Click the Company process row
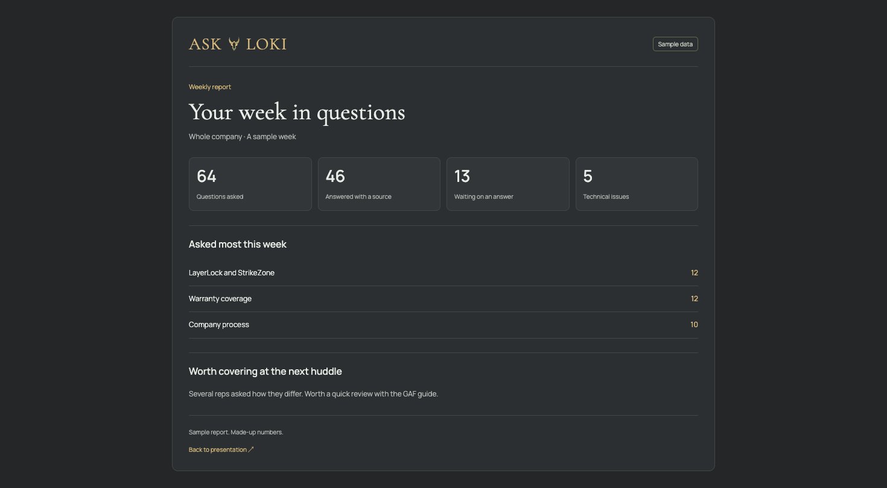887x488 pixels. tap(443, 325)
